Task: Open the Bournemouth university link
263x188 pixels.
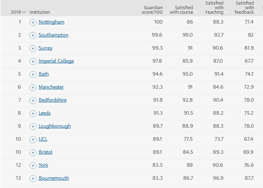Action: [53, 178]
